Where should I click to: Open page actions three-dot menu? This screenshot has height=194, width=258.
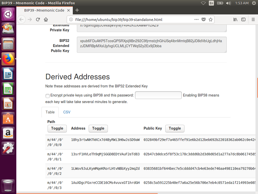pyautogui.click(x=197, y=19)
